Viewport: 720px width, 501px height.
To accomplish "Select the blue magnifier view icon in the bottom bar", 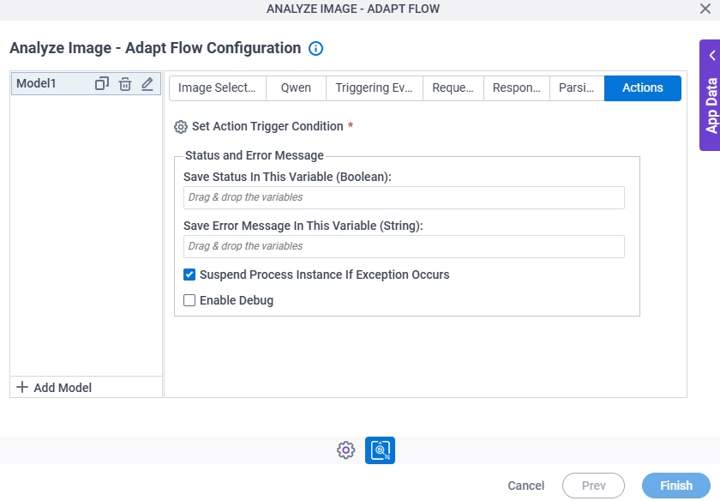I will click(x=380, y=450).
